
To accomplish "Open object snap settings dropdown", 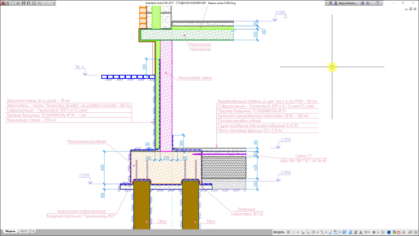I will [x=340, y=232].
